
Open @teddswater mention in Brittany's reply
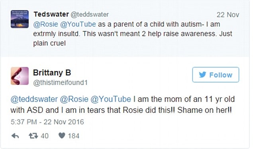point(34,99)
